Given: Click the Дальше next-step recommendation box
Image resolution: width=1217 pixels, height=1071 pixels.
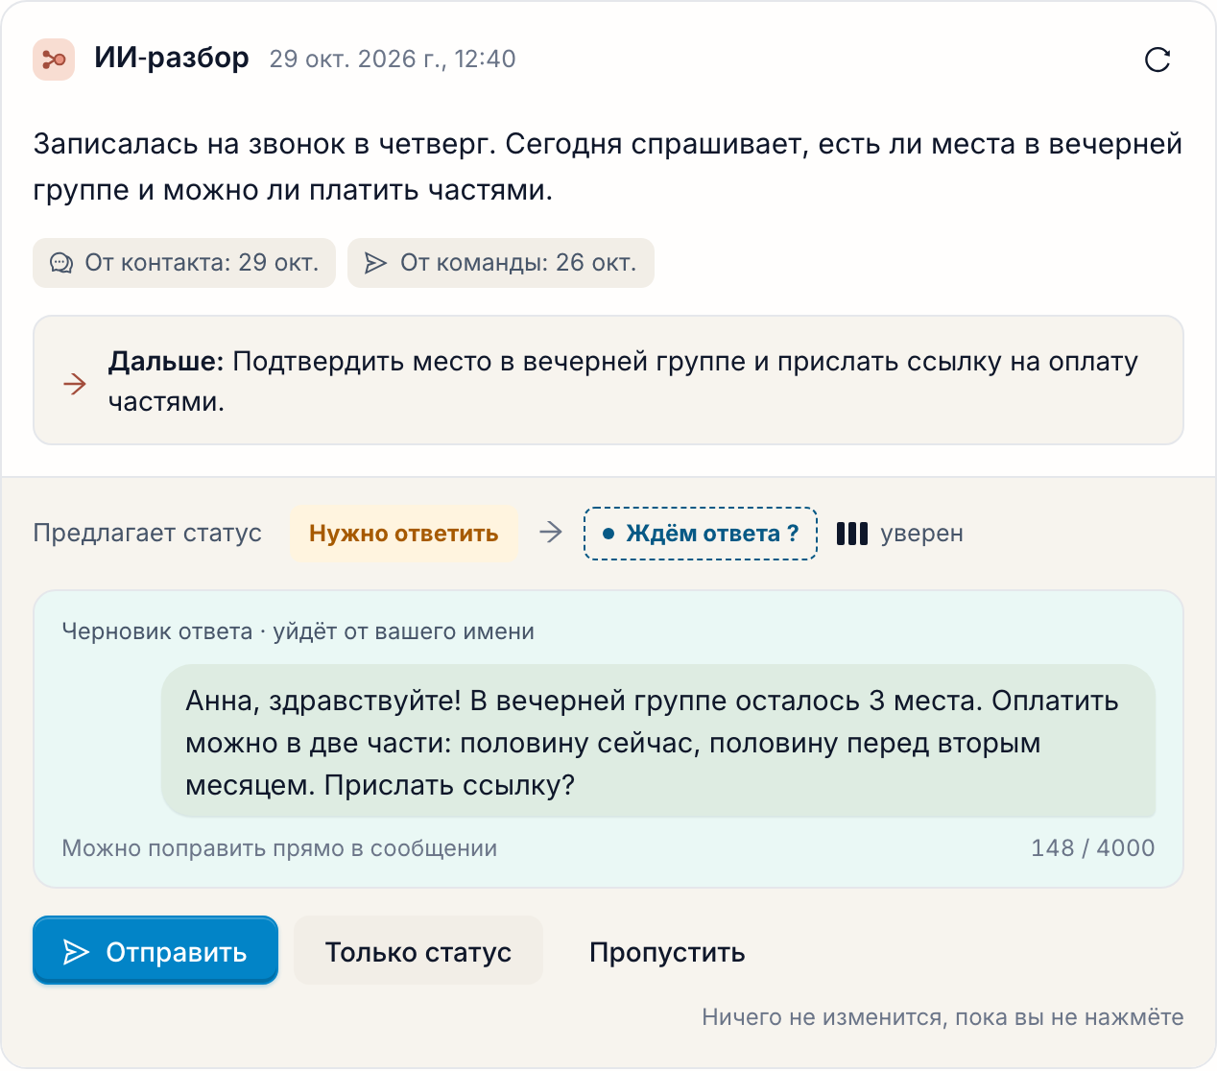Looking at the screenshot, I should click(608, 381).
